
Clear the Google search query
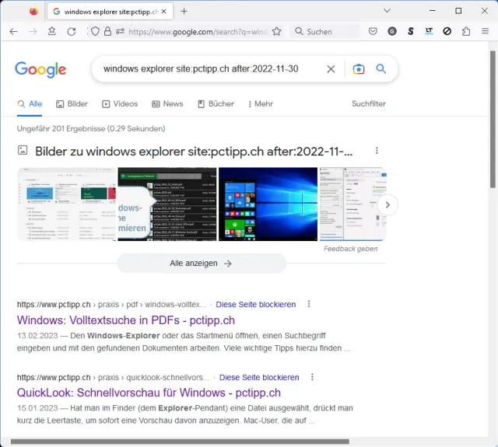click(331, 69)
